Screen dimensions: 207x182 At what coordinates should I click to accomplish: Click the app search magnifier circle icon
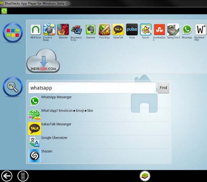(x=13, y=87)
